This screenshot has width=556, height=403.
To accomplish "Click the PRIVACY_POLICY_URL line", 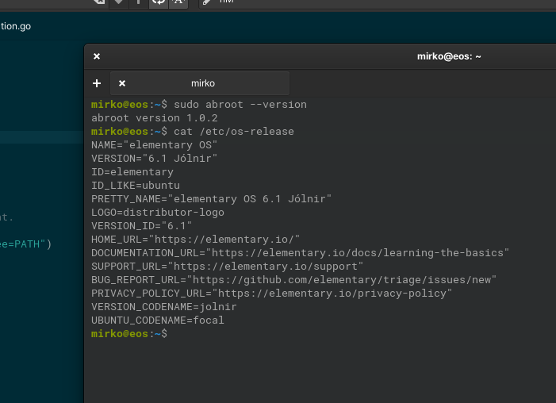I will tap(271, 294).
